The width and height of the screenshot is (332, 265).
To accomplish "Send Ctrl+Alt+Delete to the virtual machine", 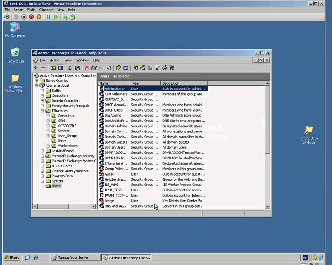I will 7,17.
